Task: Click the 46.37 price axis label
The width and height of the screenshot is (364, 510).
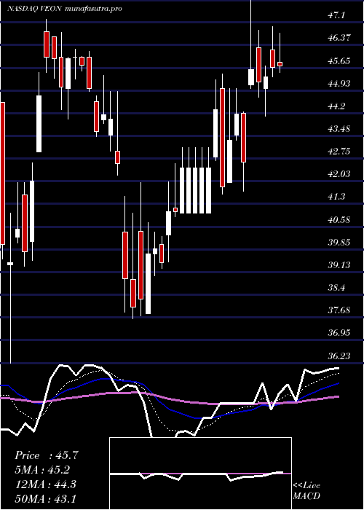Action: click(339, 38)
